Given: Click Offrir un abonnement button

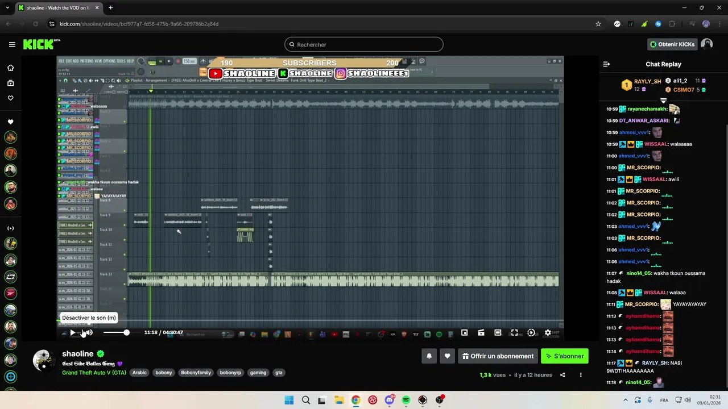Looking at the screenshot, I should click(498, 356).
